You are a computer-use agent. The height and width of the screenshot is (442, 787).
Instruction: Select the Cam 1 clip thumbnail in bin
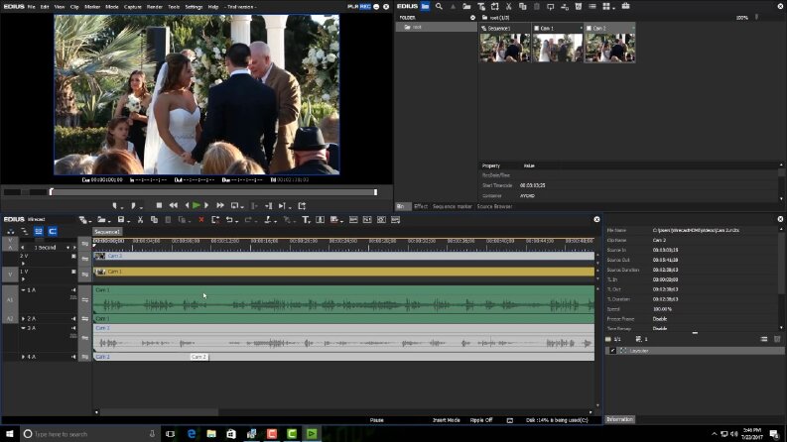click(x=557, y=44)
